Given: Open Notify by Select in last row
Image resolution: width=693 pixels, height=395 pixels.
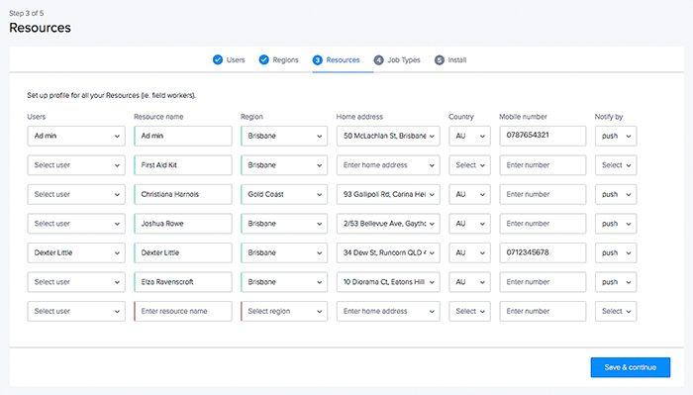Looking at the screenshot, I should click(x=616, y=311).
